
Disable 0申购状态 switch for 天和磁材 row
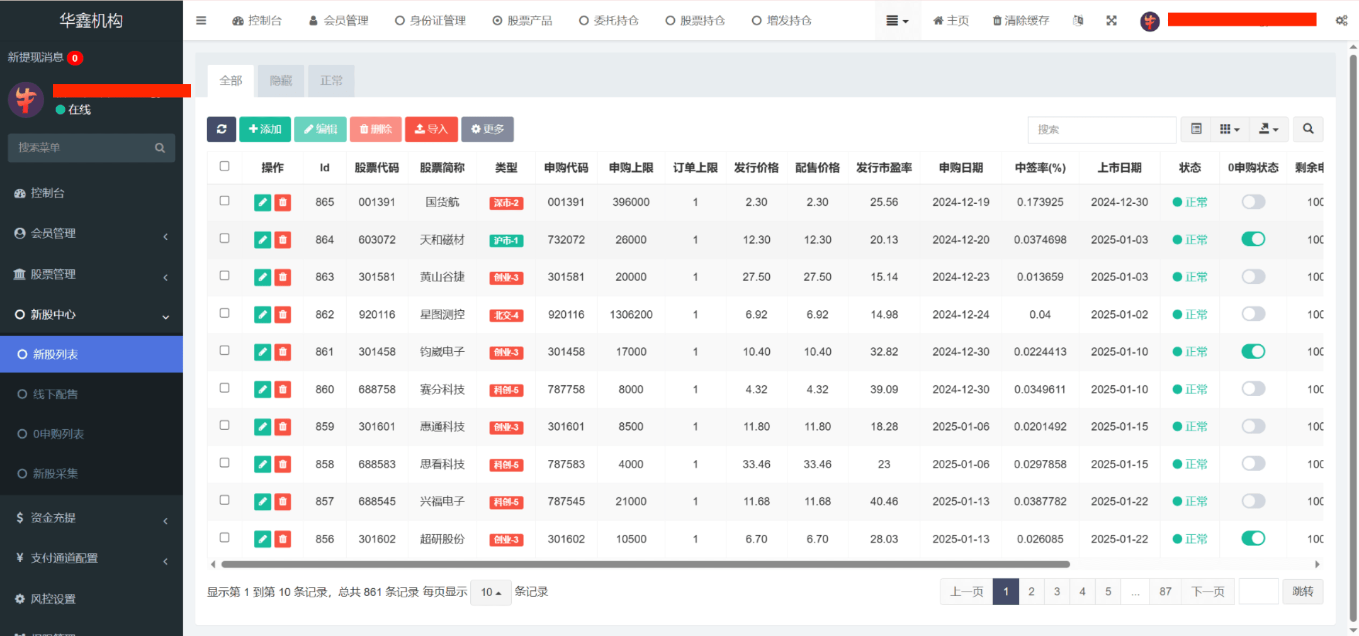coord(1253,239)
